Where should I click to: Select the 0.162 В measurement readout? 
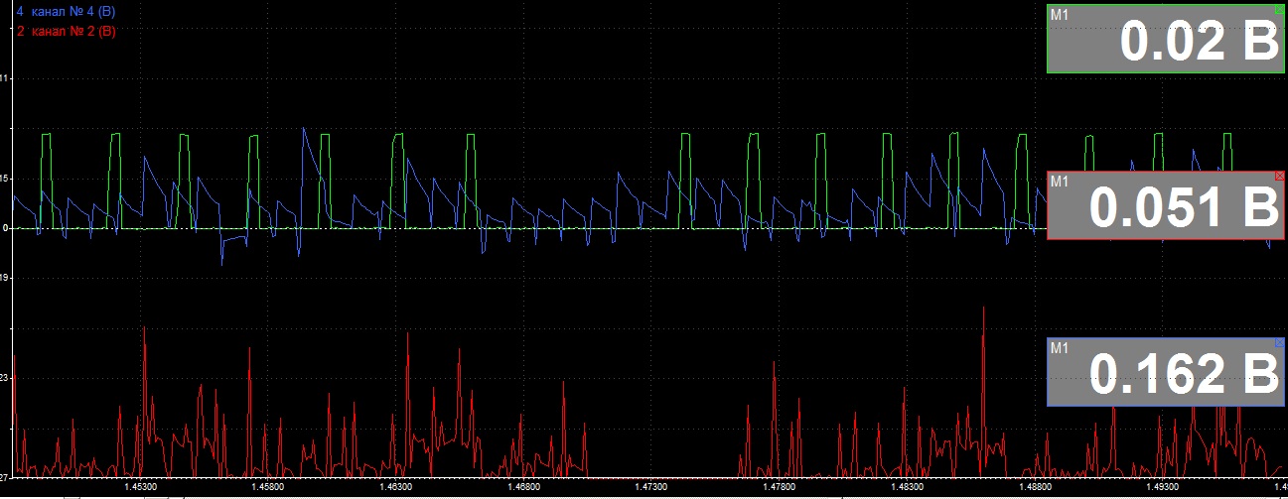tap(1184, 375)
